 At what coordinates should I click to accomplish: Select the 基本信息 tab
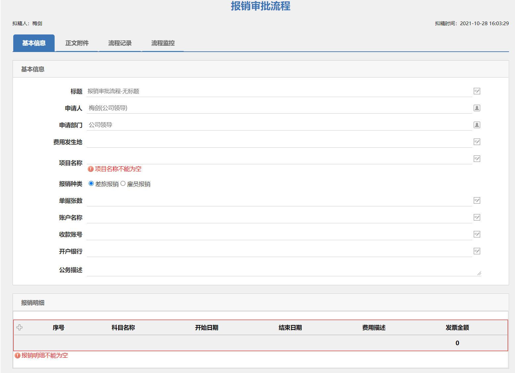[x=34, y=43]
